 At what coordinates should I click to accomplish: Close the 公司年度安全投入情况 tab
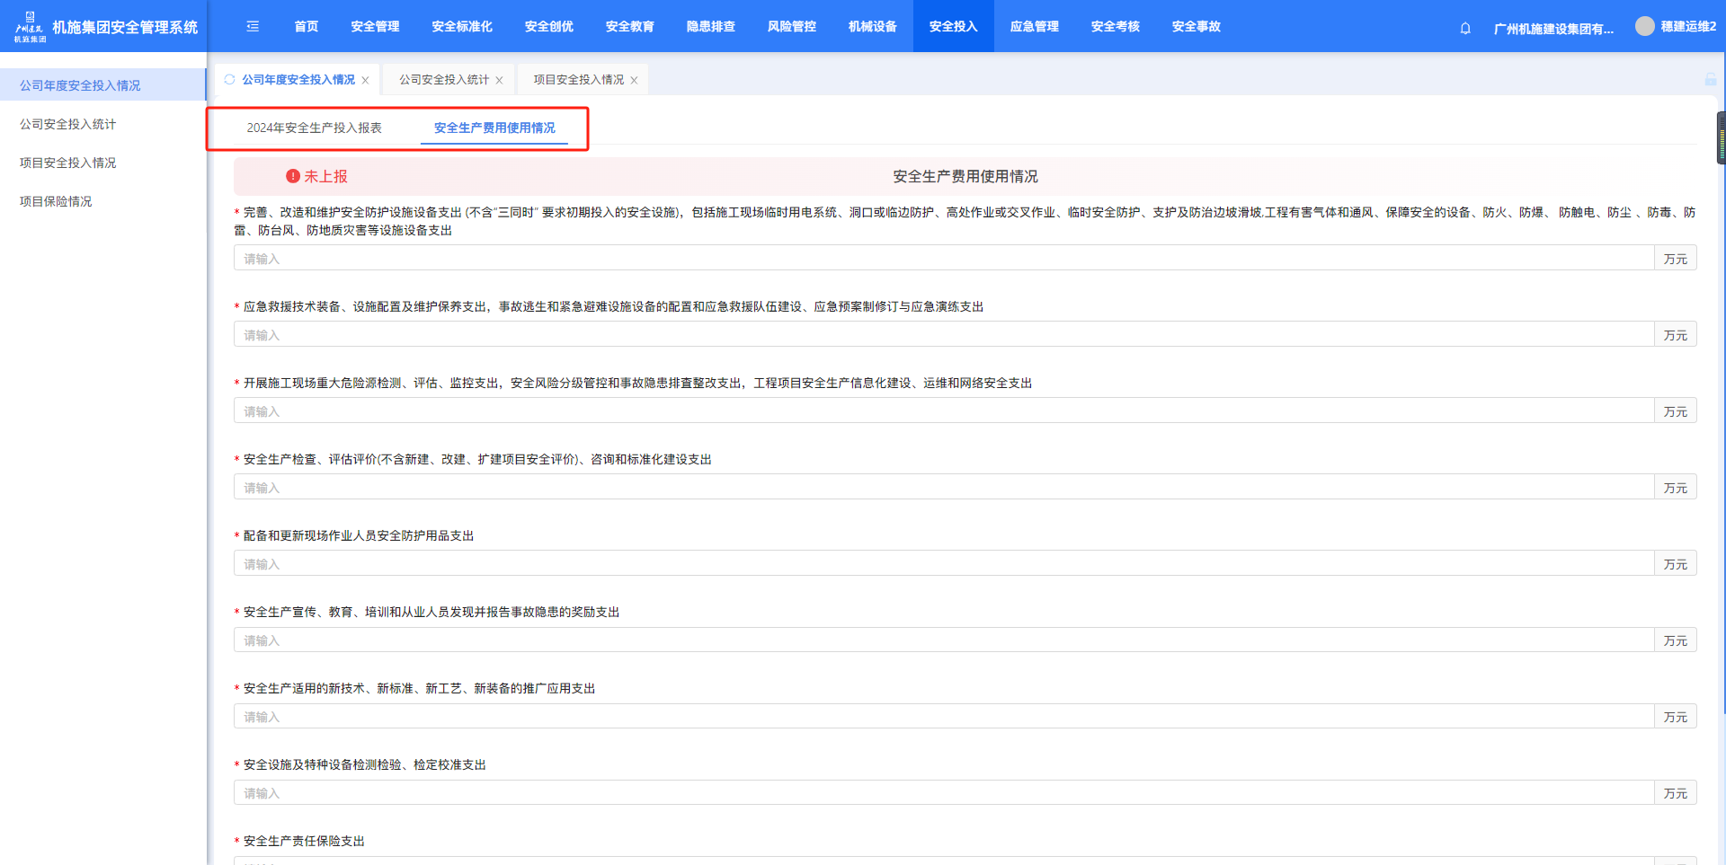366,81
